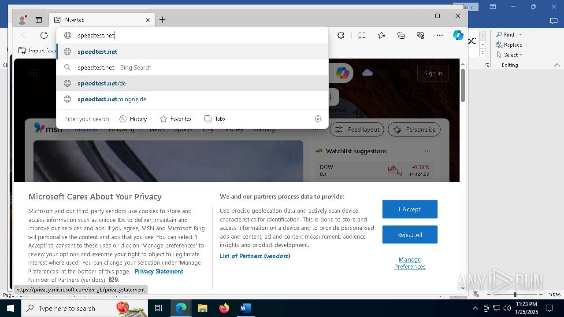Select speedtest.net Bing Search suggestion
Viewport: 564px width, 317px height.
pos(193,67)
